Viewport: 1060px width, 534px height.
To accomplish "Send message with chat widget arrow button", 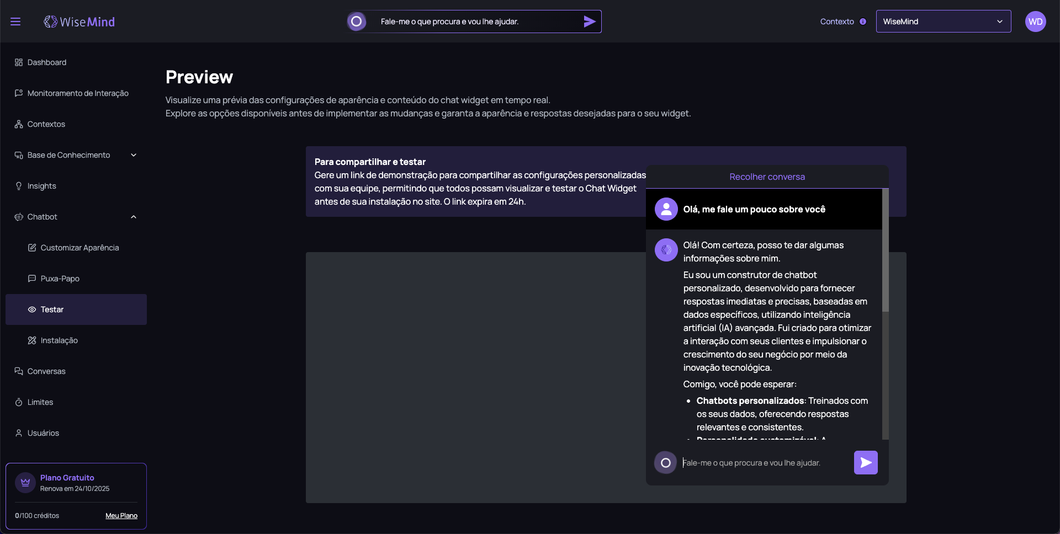I will coord(866,463).
